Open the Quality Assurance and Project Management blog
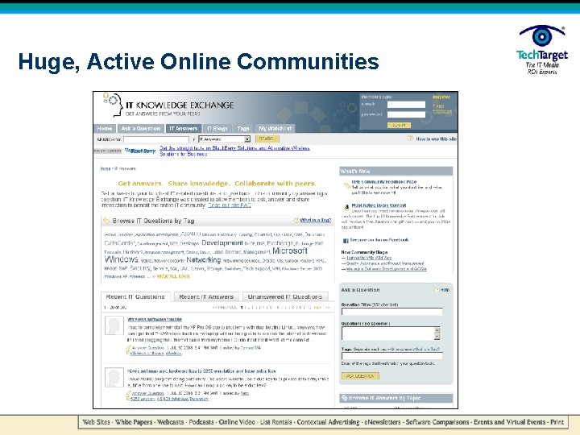Screen dimensions: 580x435 pos(385,263)
